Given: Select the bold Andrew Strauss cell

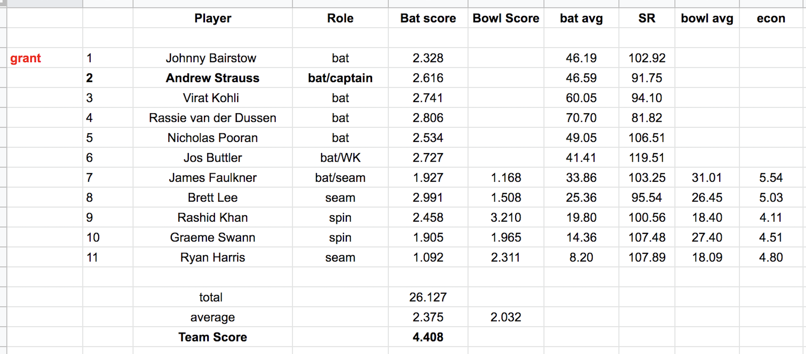Looking at the screenshot, I should coord(212,78).
